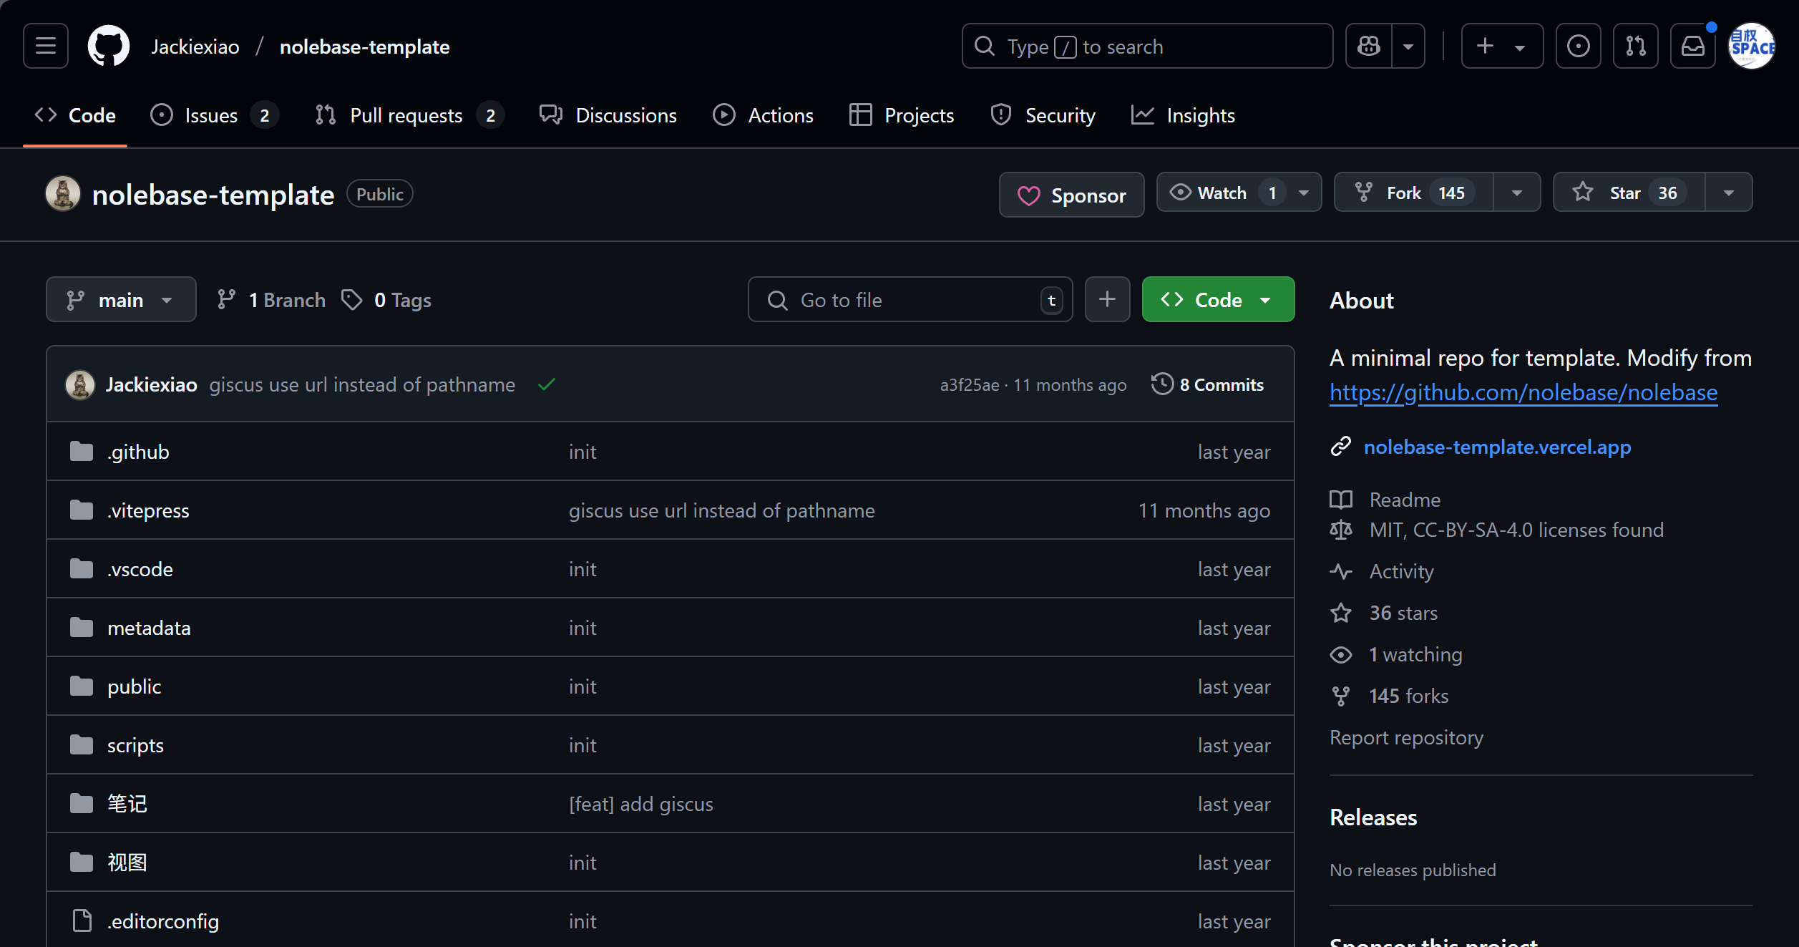
Task: Switch to the Issues tab
Action: point(214,115)
